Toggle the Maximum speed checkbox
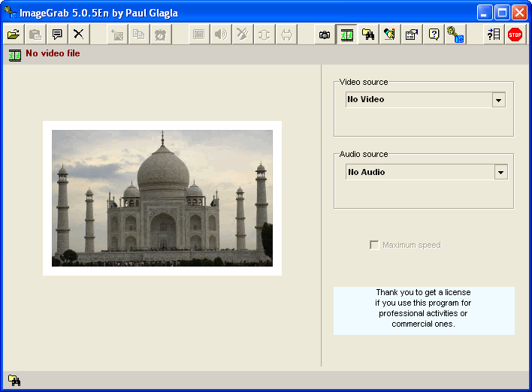Image resolution: width=532 pixels, height=392 pixels. pyautogui.click(x=374, y=246)
